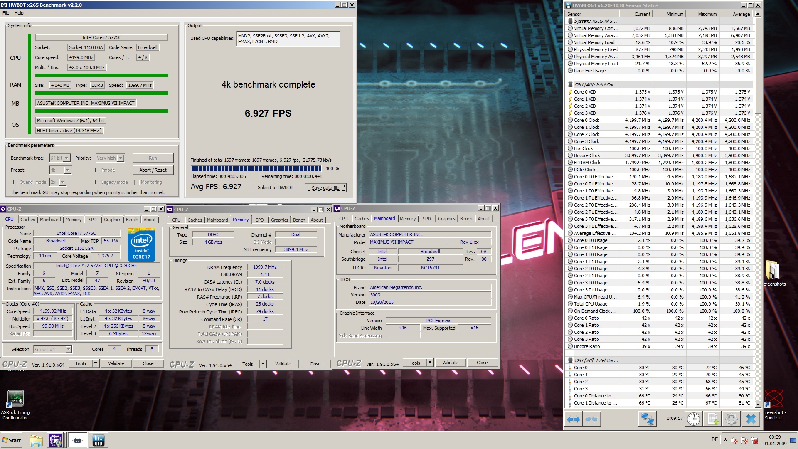798x449 pixels.
Task: Toggle the Legacy mode checkbox
Action: coord(97,182)
